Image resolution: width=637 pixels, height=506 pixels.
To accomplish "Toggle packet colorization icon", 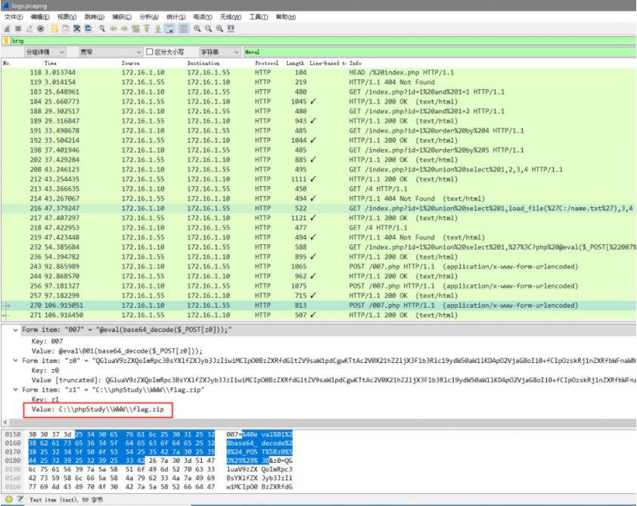I will (x=184, y=29).
